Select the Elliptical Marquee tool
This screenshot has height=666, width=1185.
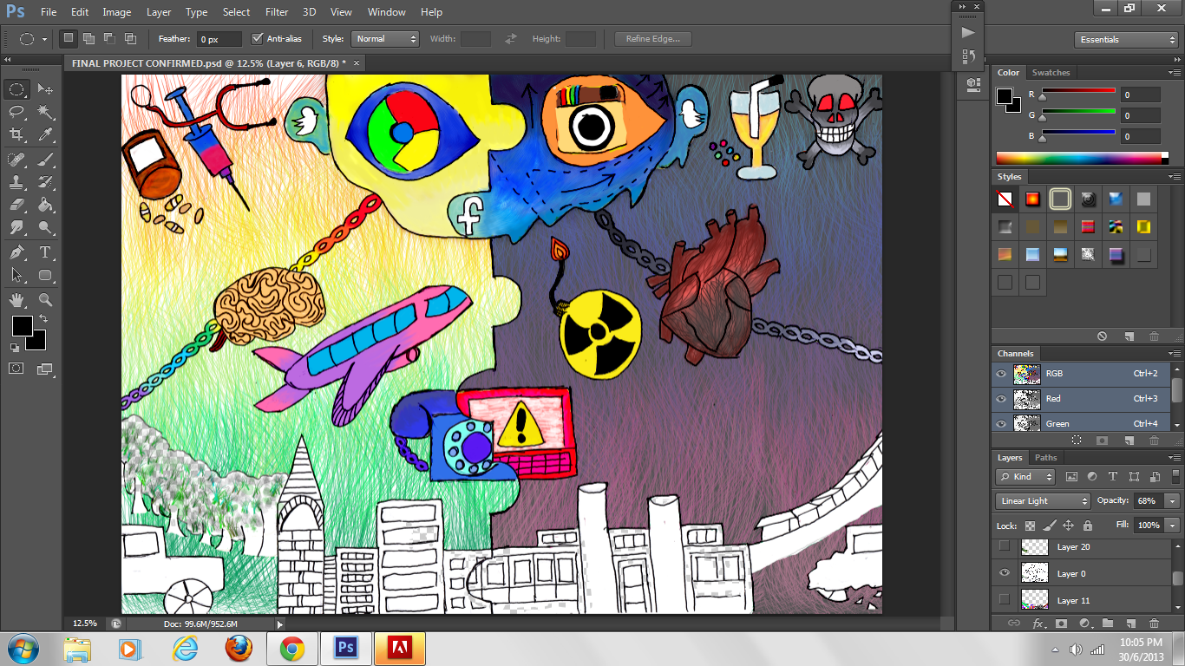[x=16, y=89]
